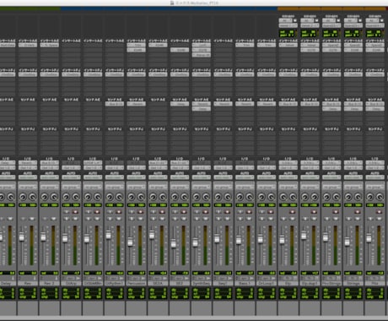
Task: Open second insert A-E slot on Elp dup1
Action: (310, 50)
